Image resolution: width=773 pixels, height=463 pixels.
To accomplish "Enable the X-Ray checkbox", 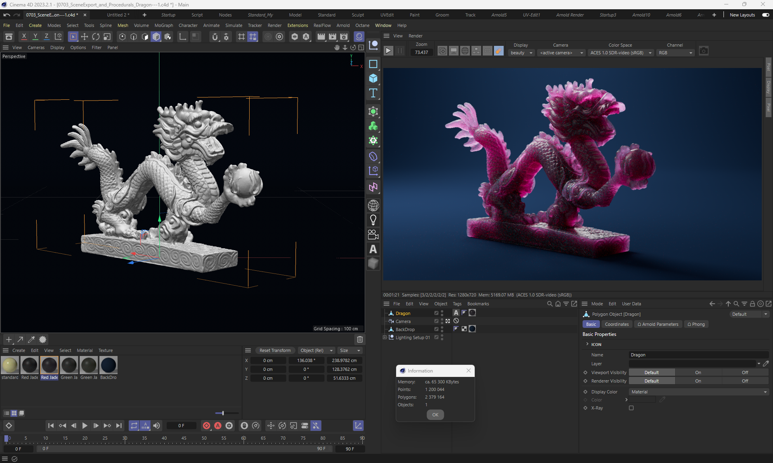I will [x=631, y=408].
